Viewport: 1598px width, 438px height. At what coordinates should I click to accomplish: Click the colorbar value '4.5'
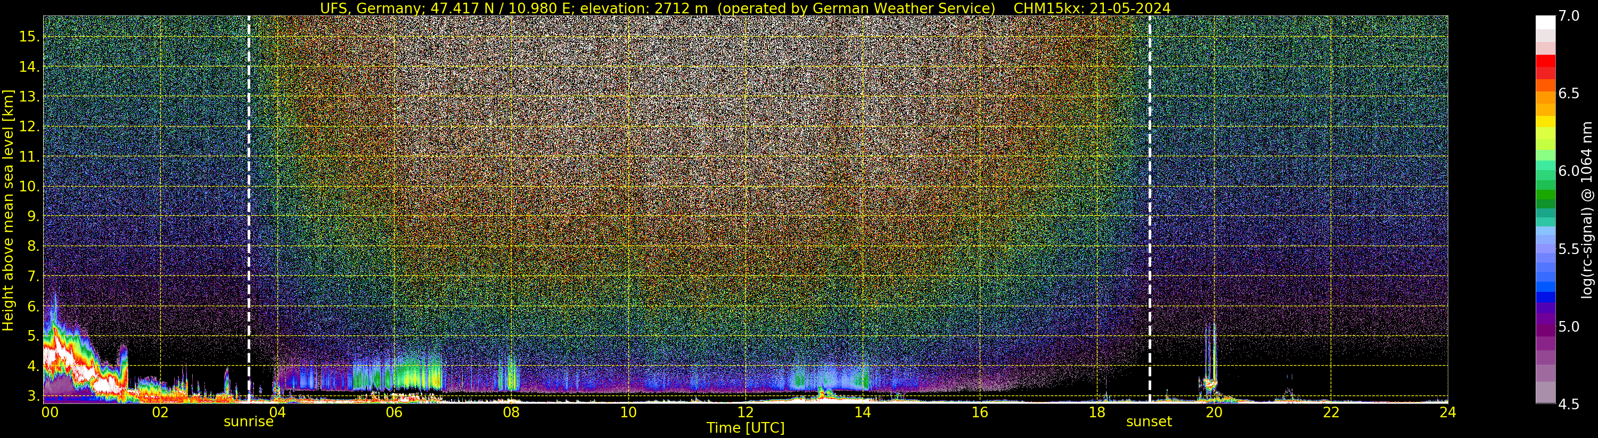[1569, 405]
